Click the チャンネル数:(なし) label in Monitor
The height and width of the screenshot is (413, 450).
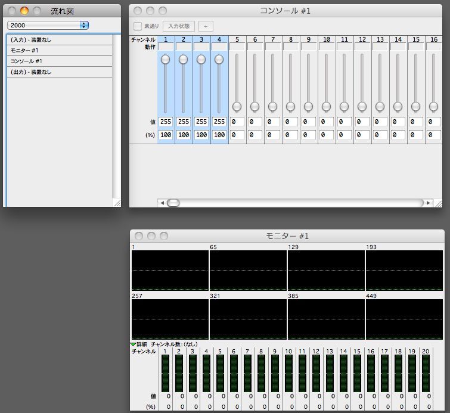(x=174, y=344)
